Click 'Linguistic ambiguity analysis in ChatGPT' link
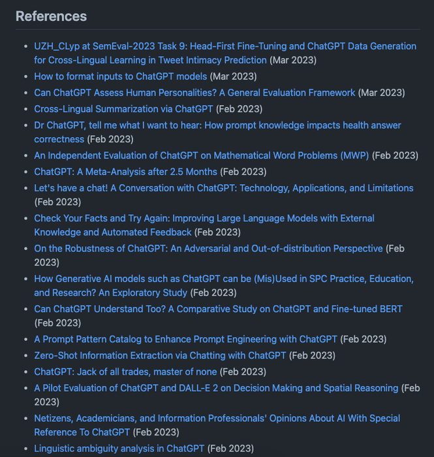The width and height of the screenshot is (434, 457). [x=119, y=449]
